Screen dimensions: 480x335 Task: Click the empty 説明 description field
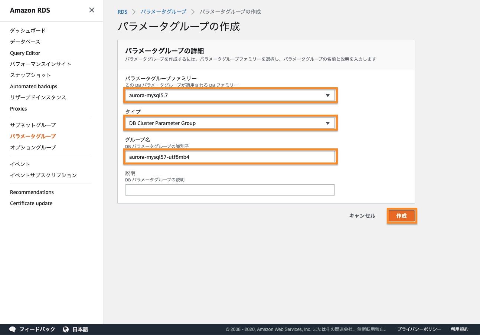point(230,190)
